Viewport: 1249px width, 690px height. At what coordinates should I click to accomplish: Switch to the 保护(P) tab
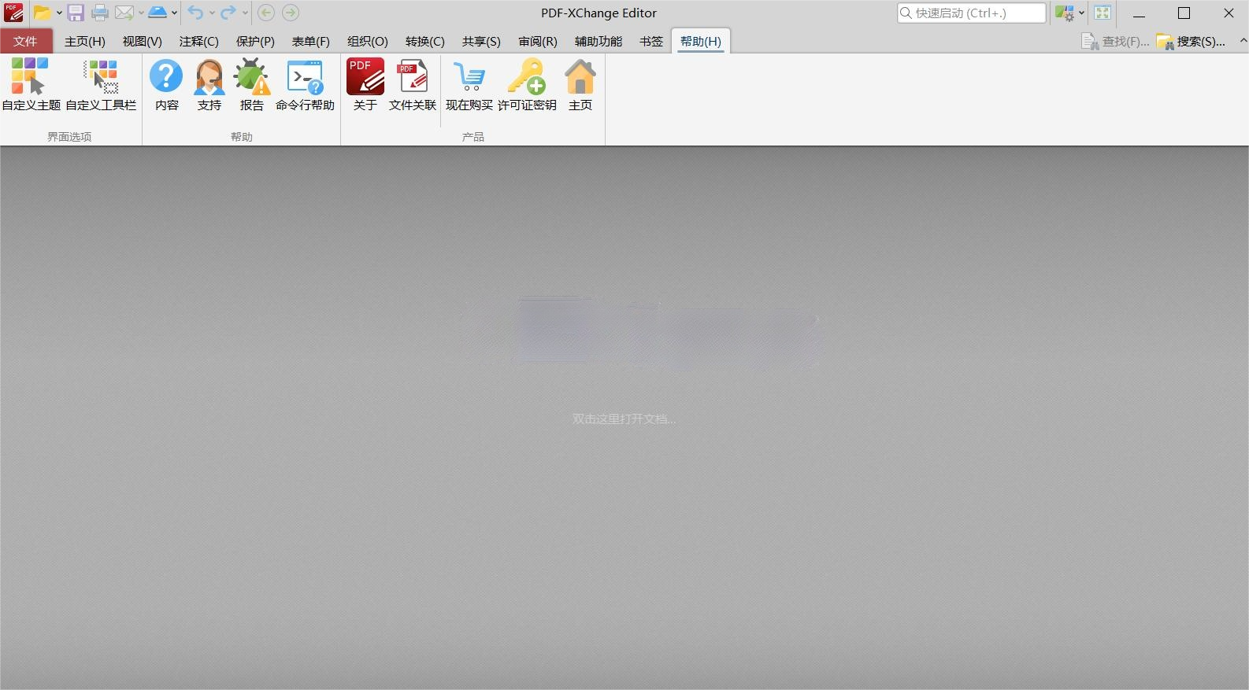click(x=255, y=42)
